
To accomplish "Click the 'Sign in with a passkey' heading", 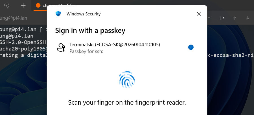I will pyautogui.click(x=90, y=30).
